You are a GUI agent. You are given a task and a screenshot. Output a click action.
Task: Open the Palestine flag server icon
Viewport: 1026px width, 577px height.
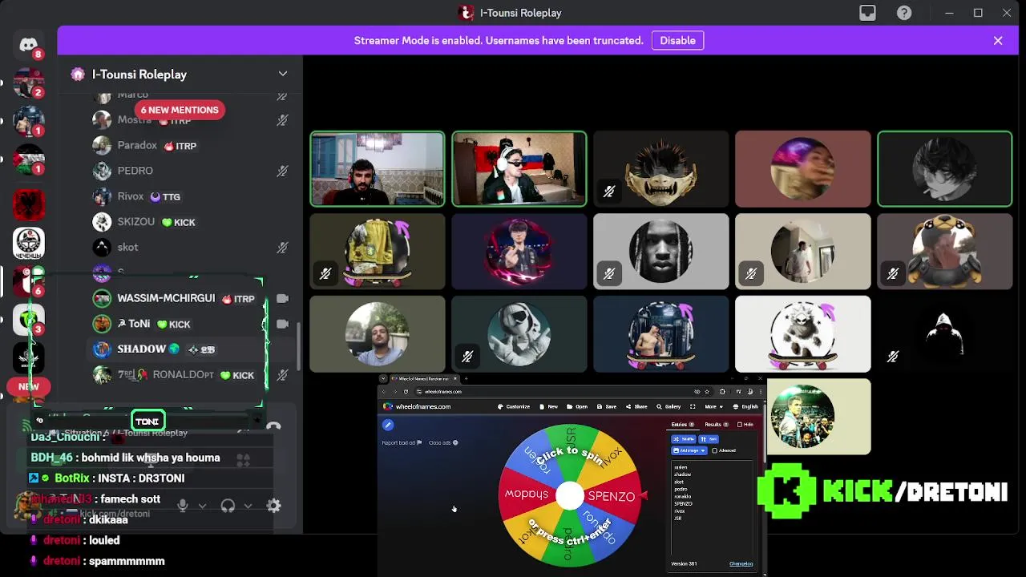29,160
